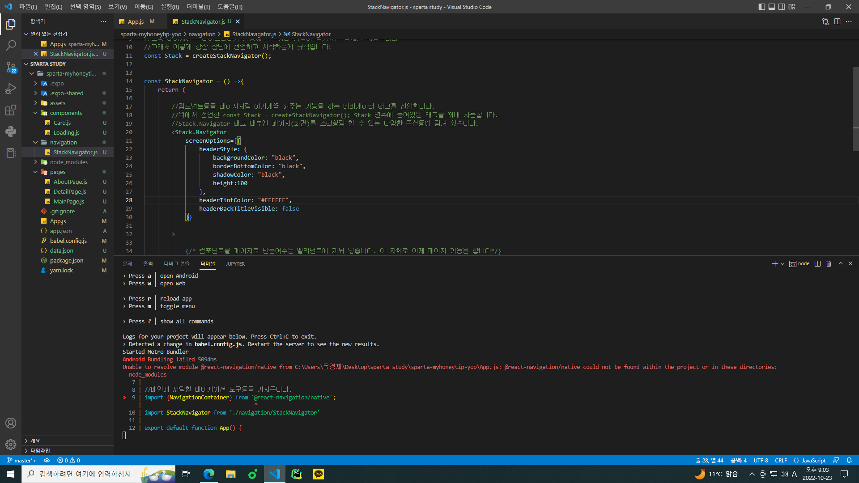Change end of line CRLF setting
The height and width of the screenshot is (483, 859).
781,460
